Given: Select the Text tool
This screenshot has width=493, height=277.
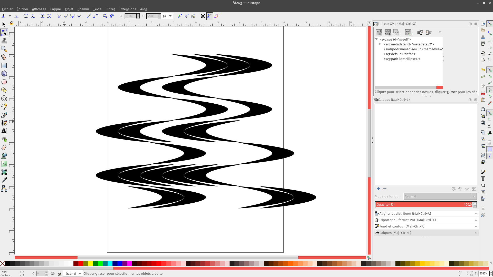Looking at the screenshot, I should pos(4,131).
